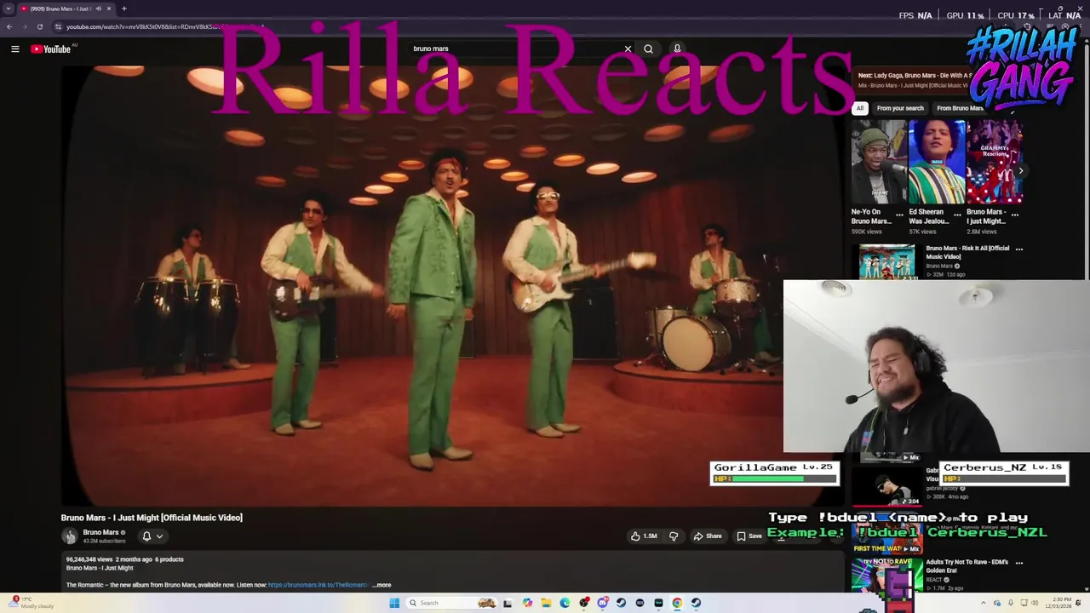Open Discord from the taskbar

602,603
